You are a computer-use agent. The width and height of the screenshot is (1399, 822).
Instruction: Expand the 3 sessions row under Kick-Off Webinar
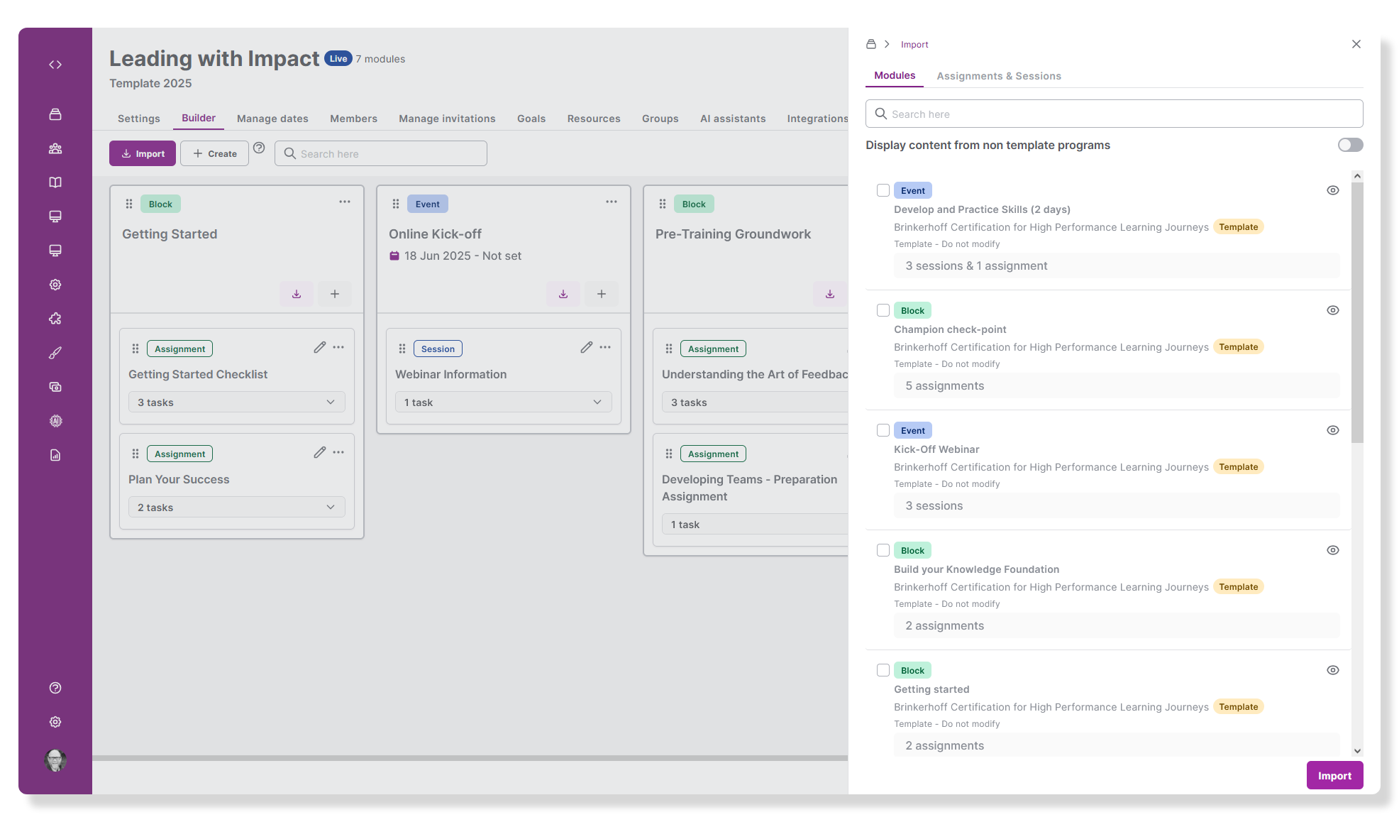pyautogui.click(x=1117, y=505)
